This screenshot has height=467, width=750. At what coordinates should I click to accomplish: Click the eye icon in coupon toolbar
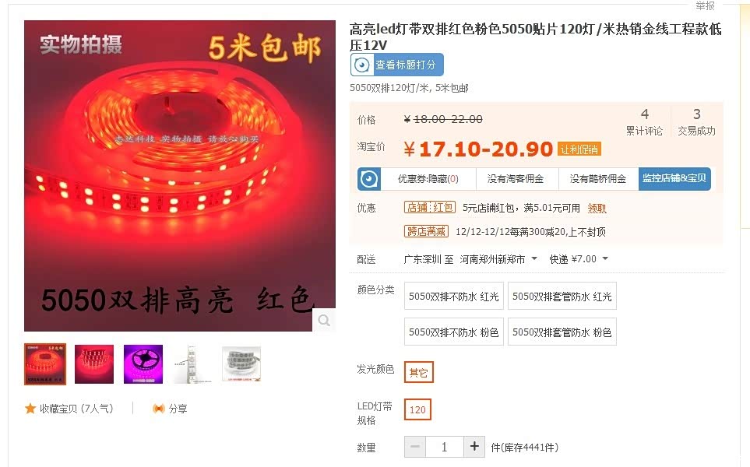pos(369,179)
